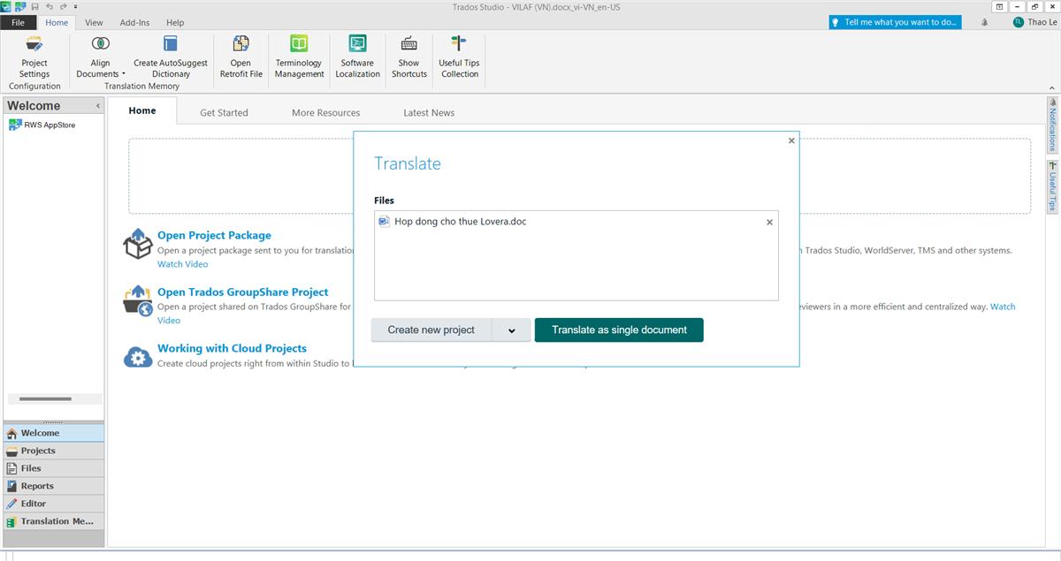The image size is (1061, 561).
Task: Expand the Create new project dropdown arrow
Action: click(512, 330)
